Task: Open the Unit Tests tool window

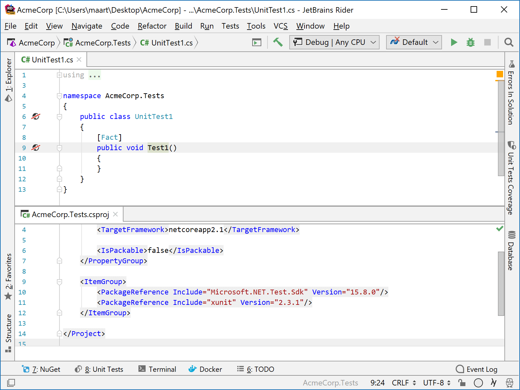Action: pos(99,369)
